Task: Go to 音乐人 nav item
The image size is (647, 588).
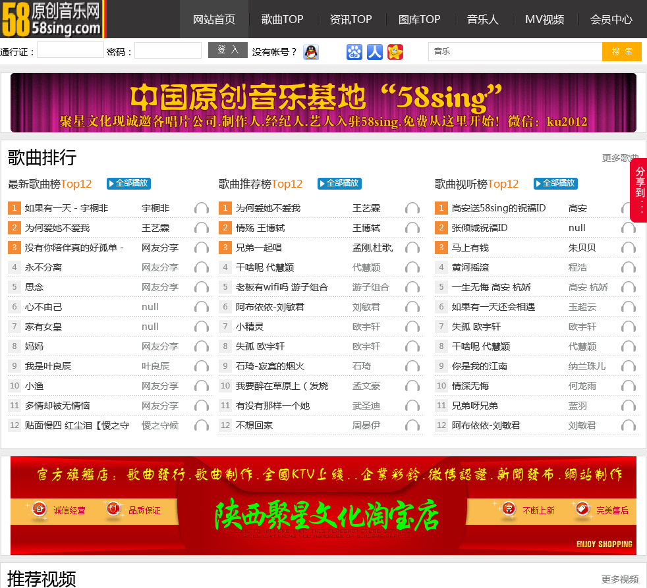Action: click(x=483, y=19)
